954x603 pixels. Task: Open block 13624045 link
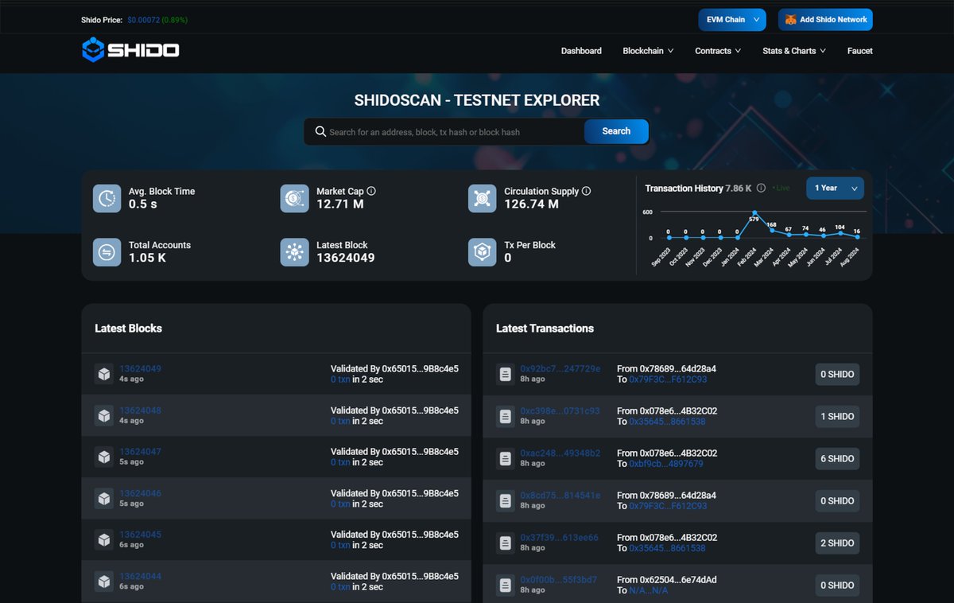(140, 535)
